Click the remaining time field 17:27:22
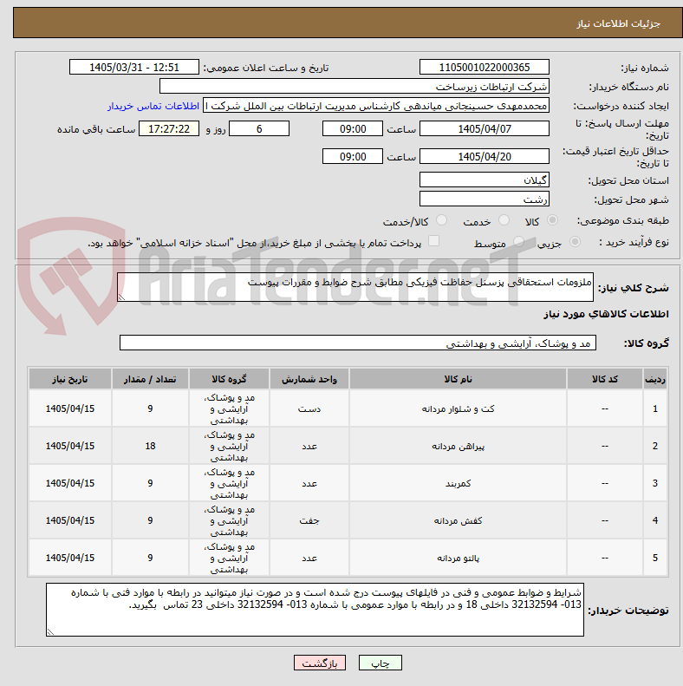The width and height of the screenshot is (683, 686). click(x=169, y=129)
